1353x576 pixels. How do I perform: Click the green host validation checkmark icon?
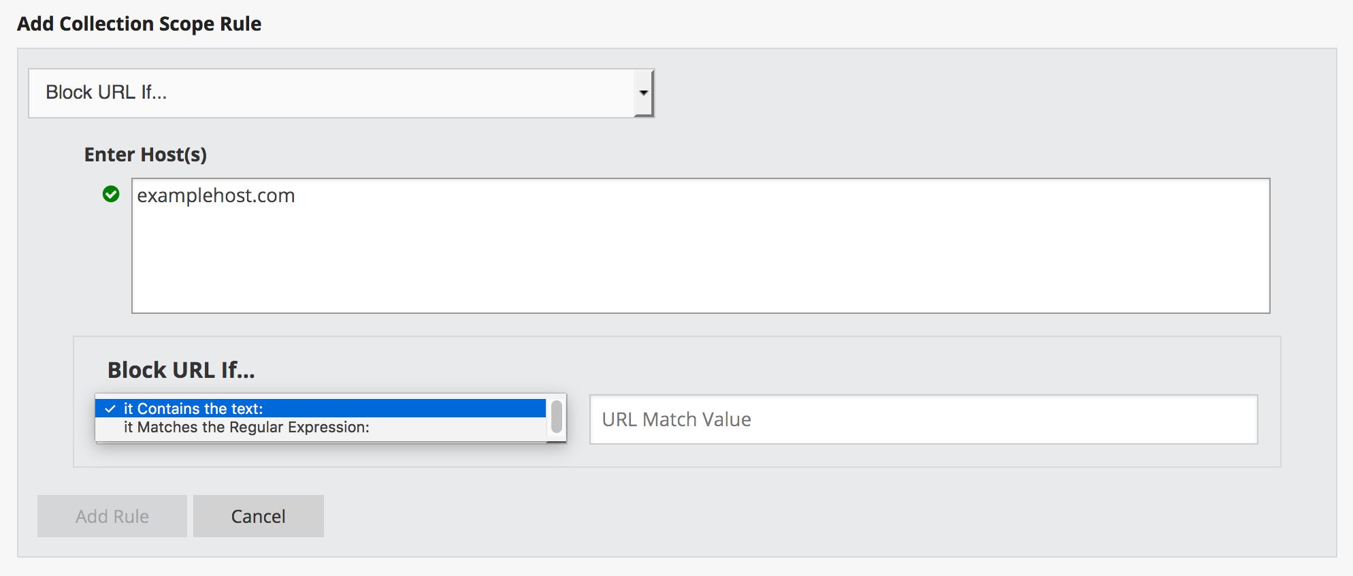111,195
